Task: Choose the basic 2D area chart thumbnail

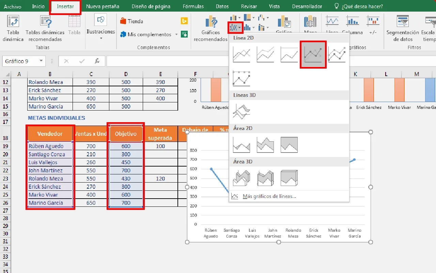Action: pyautogui.click(x=242, y=145)
